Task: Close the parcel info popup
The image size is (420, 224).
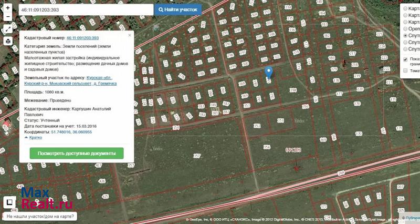Action: (x=130, y=35)
